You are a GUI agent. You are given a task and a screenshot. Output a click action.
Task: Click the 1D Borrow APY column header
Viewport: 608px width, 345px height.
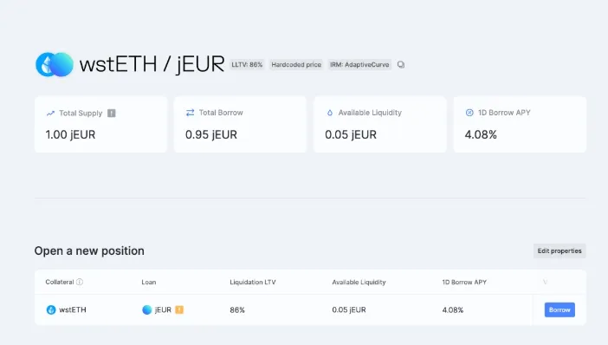click(x=464, y=282)
